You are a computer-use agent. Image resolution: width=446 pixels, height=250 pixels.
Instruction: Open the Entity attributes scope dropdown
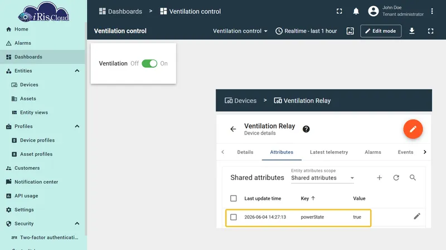[x=322, y=178]
